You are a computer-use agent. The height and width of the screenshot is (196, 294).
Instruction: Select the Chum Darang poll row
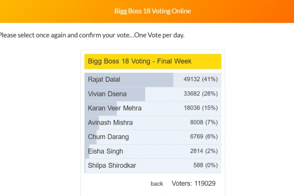click(x=153, y=137)
